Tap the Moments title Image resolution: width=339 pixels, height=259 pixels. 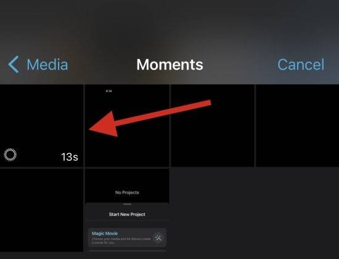169,65
